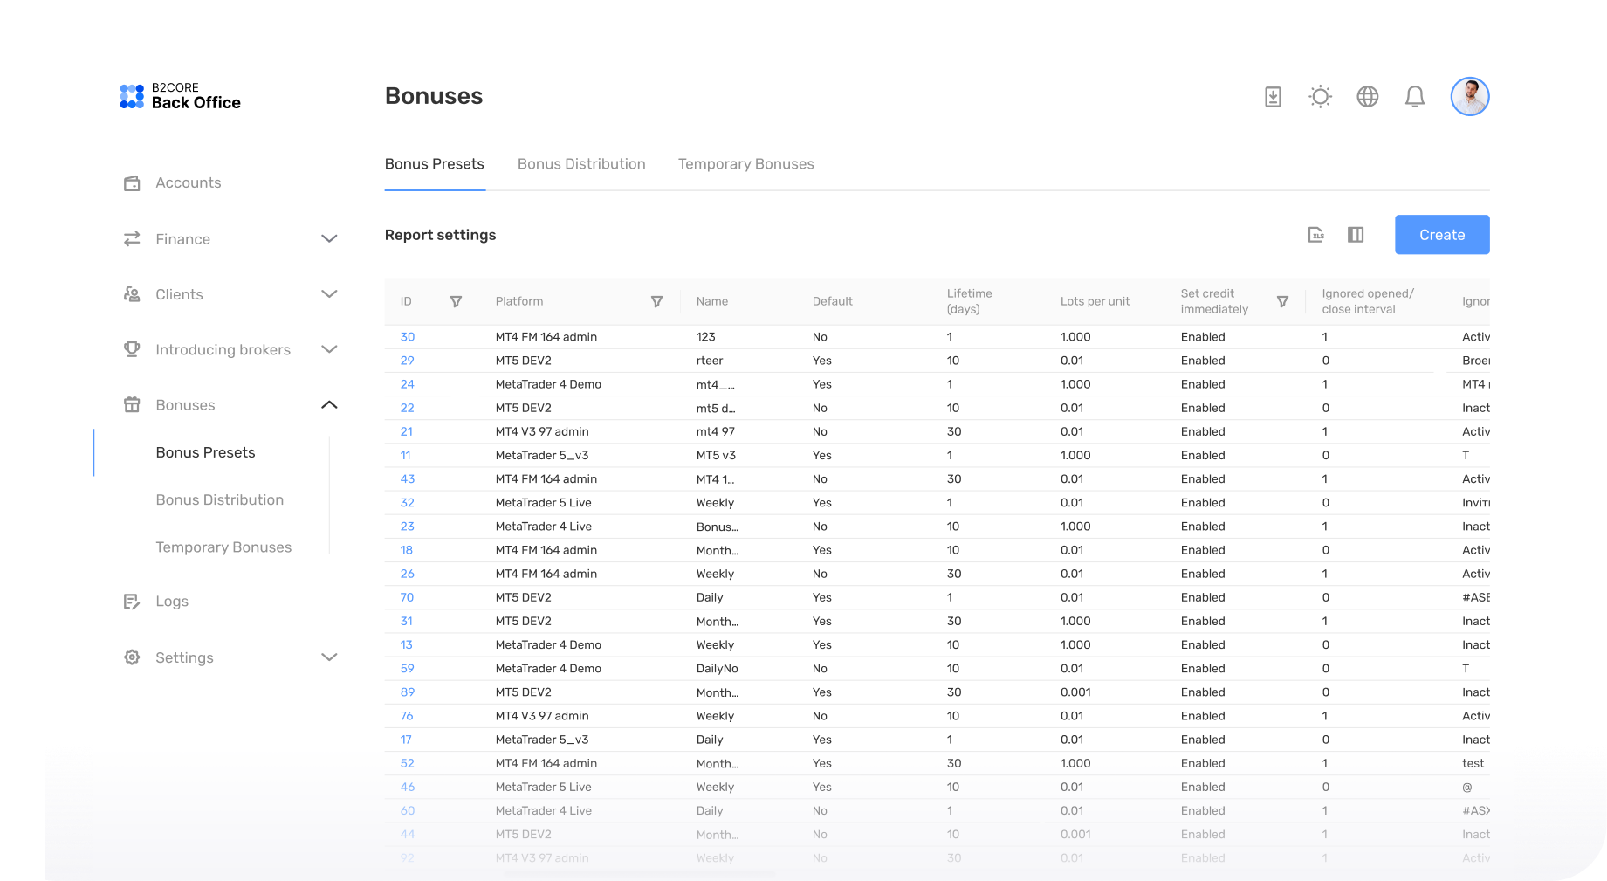Switch to Bonus Presets tab
This screenshot has width=1607, height=881.
(x=435, y=164)
